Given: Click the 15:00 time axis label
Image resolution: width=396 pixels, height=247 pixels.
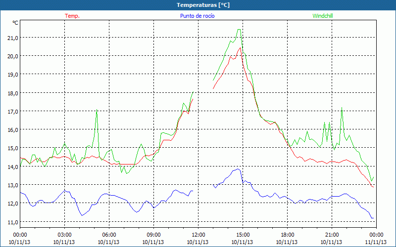Looking at the screenshot, I should coord(243,235).
